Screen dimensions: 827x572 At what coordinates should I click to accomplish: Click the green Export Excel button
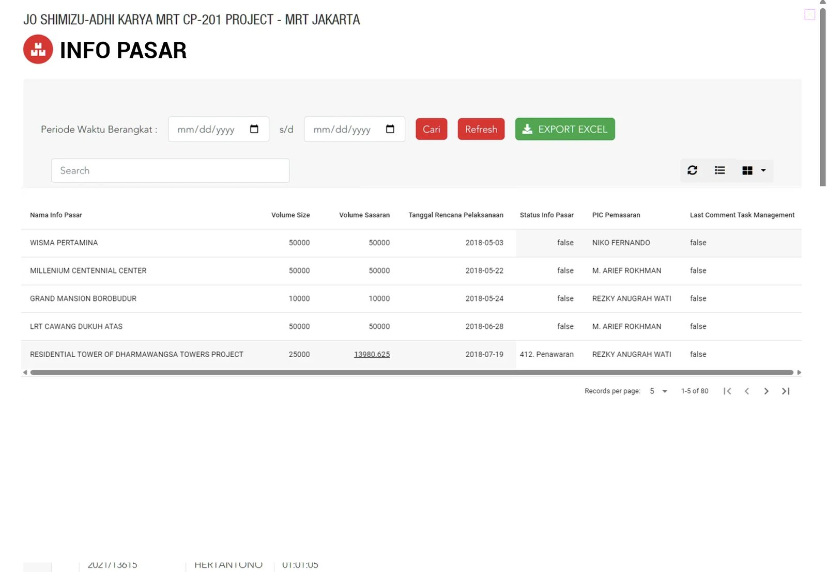pos(564,129)
